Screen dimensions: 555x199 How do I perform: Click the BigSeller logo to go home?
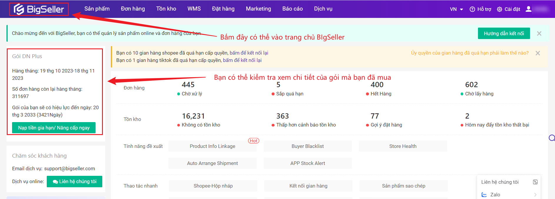[39, 9]
